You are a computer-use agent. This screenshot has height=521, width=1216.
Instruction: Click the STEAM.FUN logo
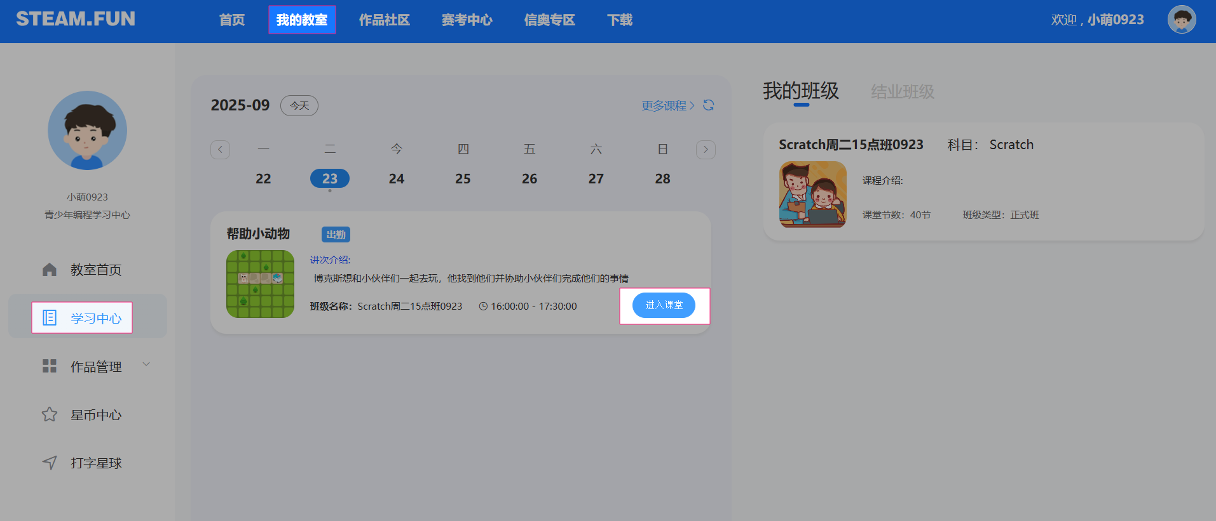pyautogui.click(x=76, y=19)
